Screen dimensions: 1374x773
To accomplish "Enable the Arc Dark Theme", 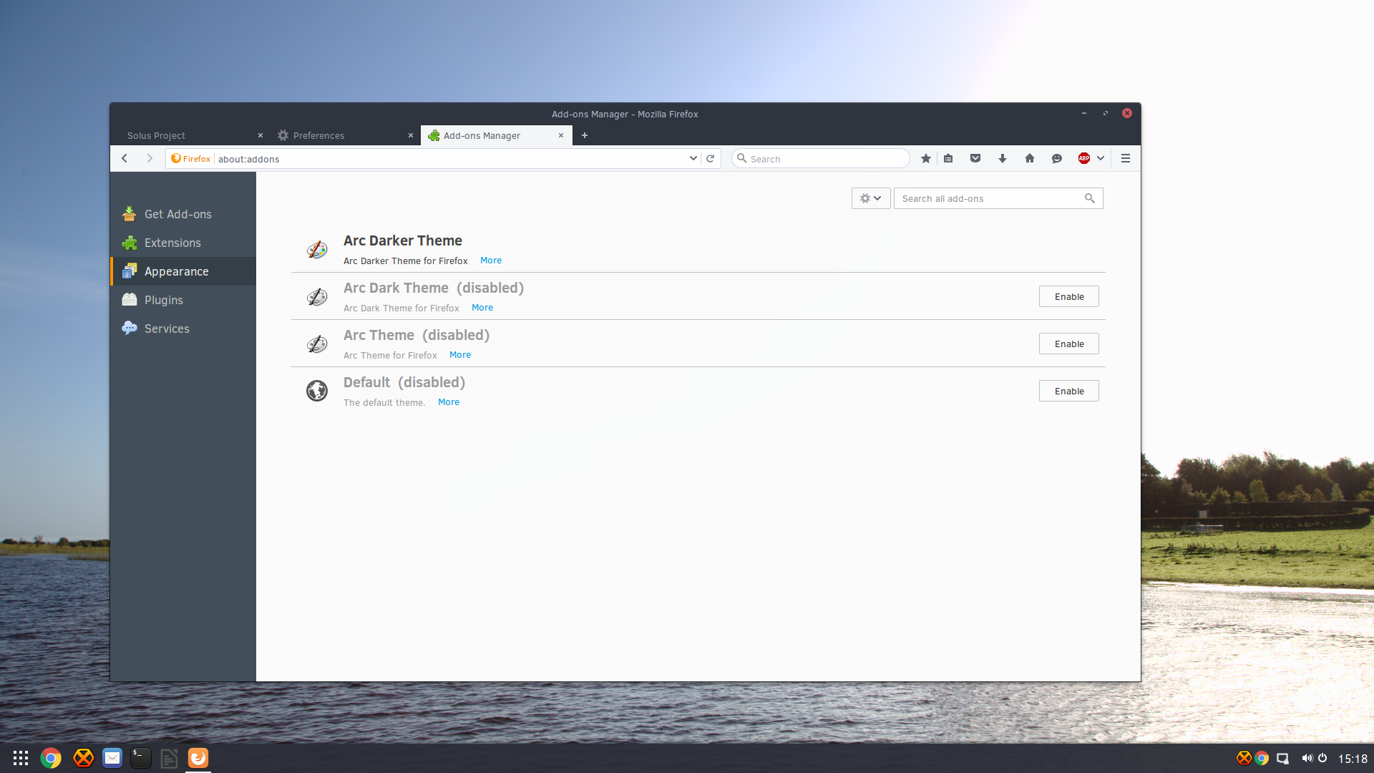I will click(x=1069, y=296).
